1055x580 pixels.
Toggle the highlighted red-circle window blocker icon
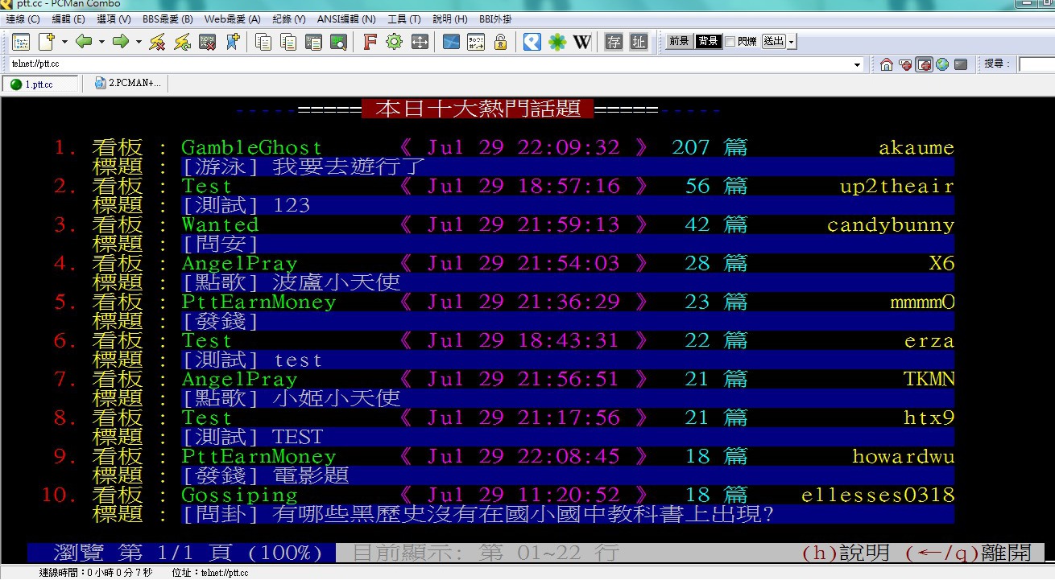pos(924,64)
